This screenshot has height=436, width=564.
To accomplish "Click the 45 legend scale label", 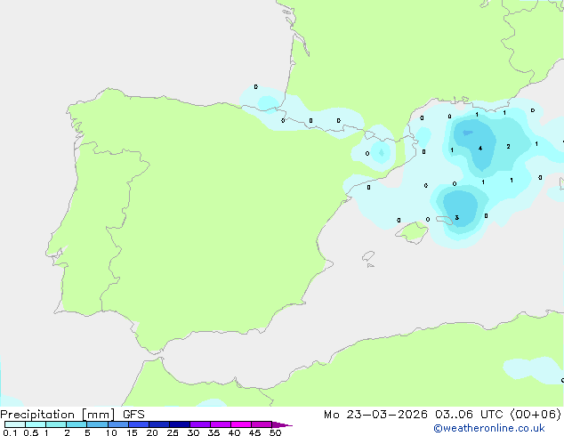I will (x=254, y=432).
